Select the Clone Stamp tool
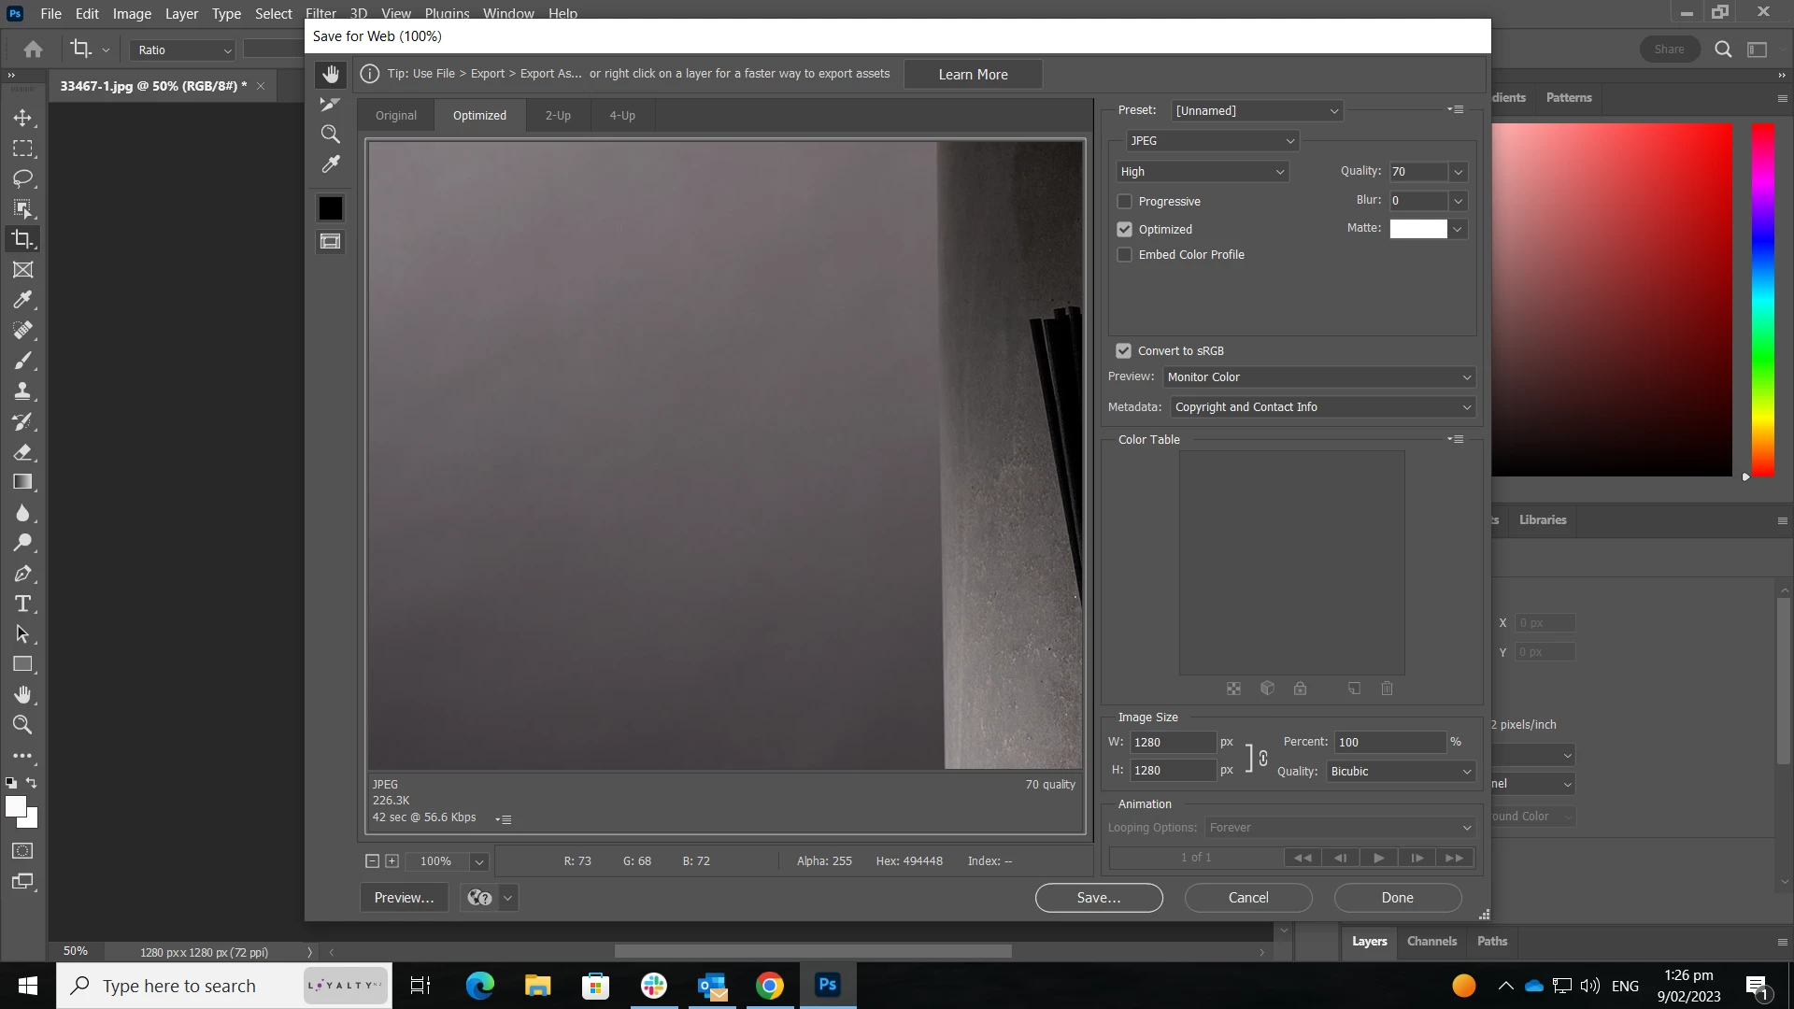Viewport: 1794px width, 1009px height. click(x=23, y=391)
